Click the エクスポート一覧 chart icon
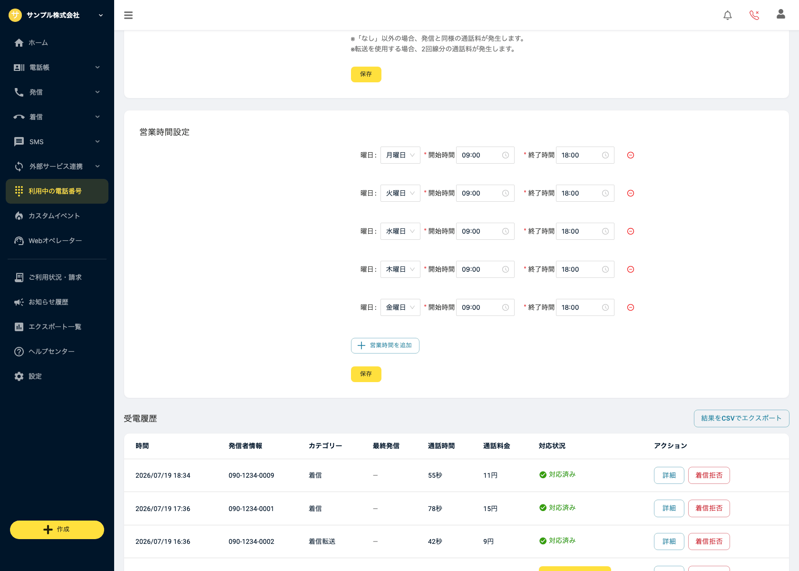Screen dimensions: 799x571 point(19,327)
